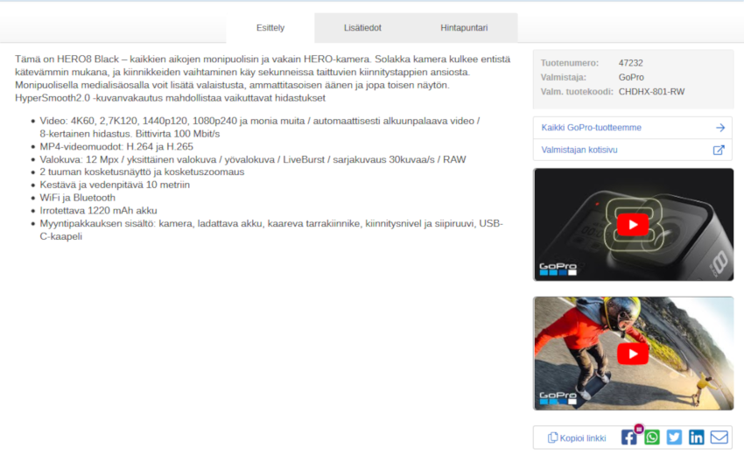
Task: Play the HERO8 camera product video
Action: point(633,224)
